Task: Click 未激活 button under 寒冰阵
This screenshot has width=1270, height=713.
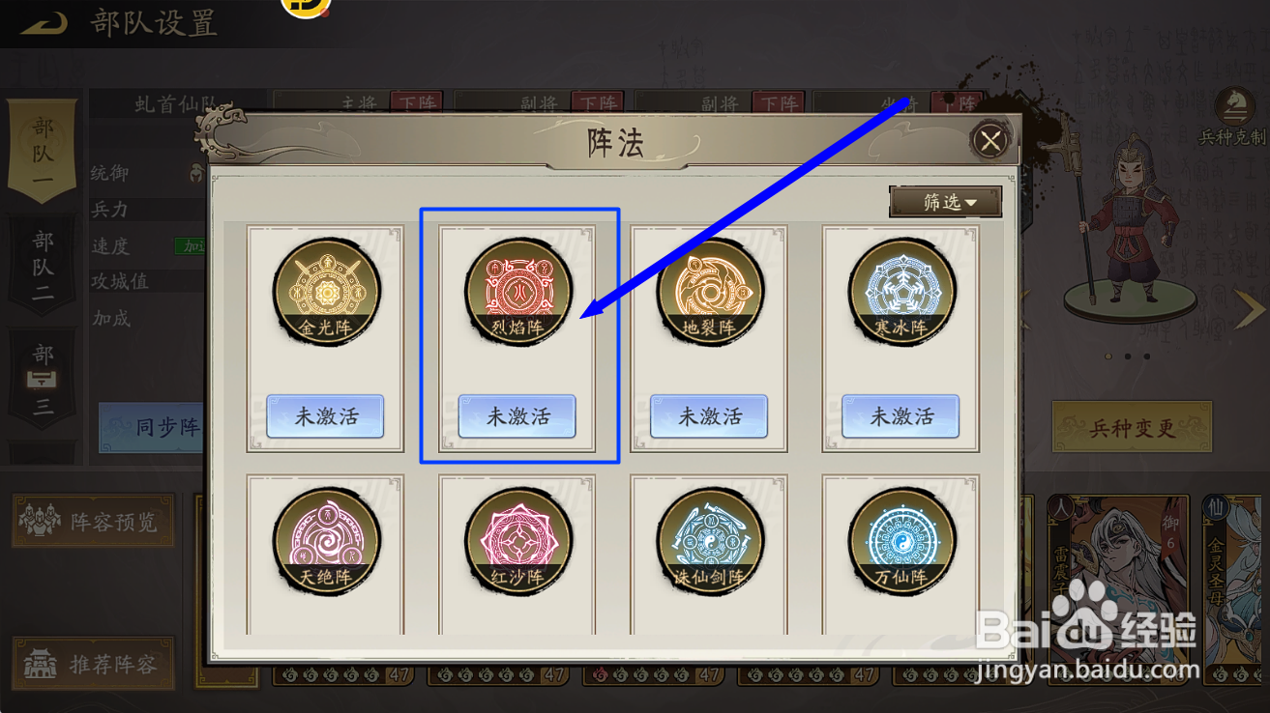Action: click(901, 416)
